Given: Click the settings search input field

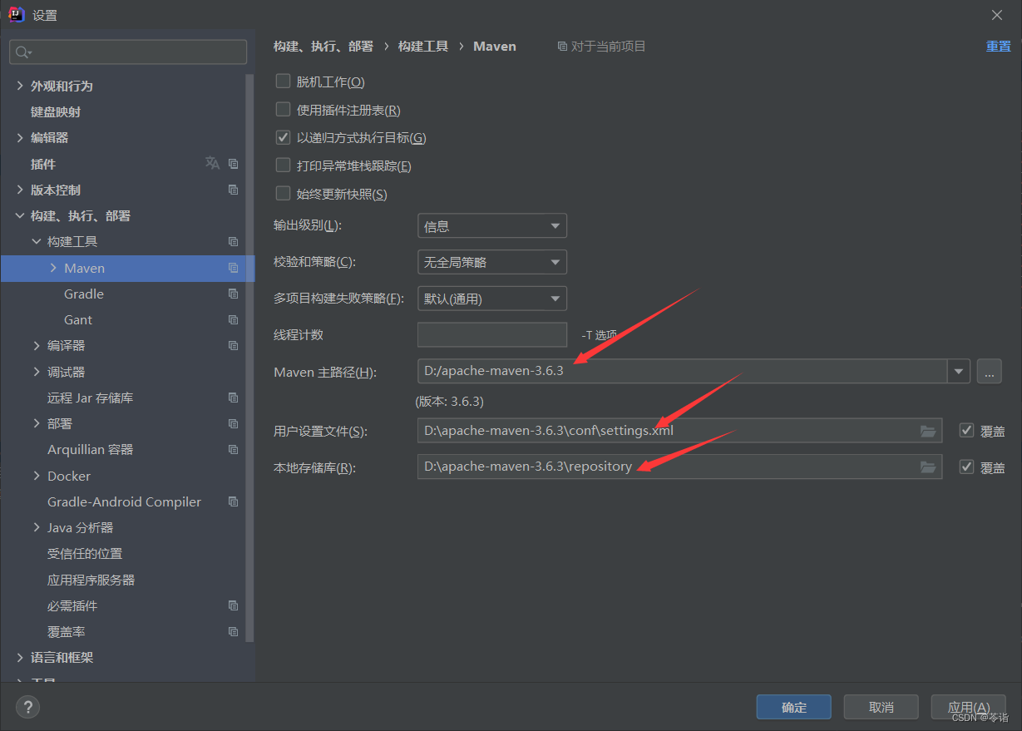Looking at the screenshot, I should coord(128,52).
